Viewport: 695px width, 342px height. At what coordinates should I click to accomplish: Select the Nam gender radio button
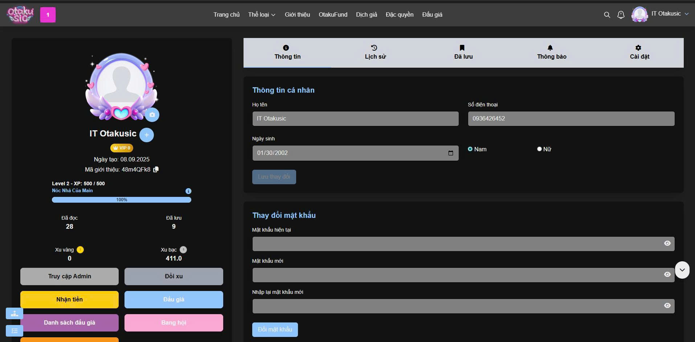(x=470, y=149)
